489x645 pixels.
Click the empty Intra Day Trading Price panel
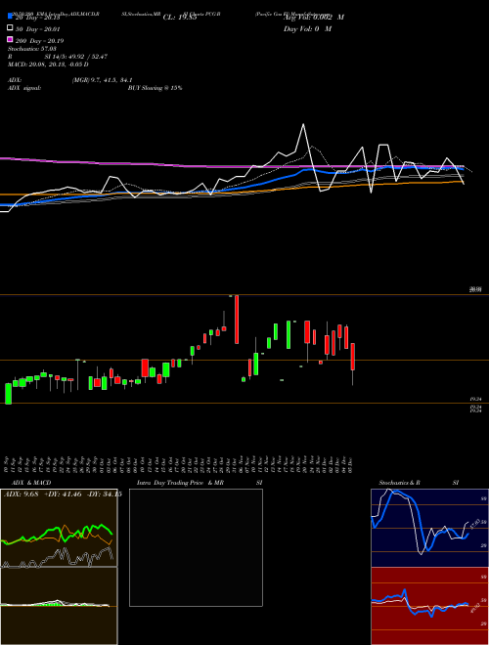(196, 547)
